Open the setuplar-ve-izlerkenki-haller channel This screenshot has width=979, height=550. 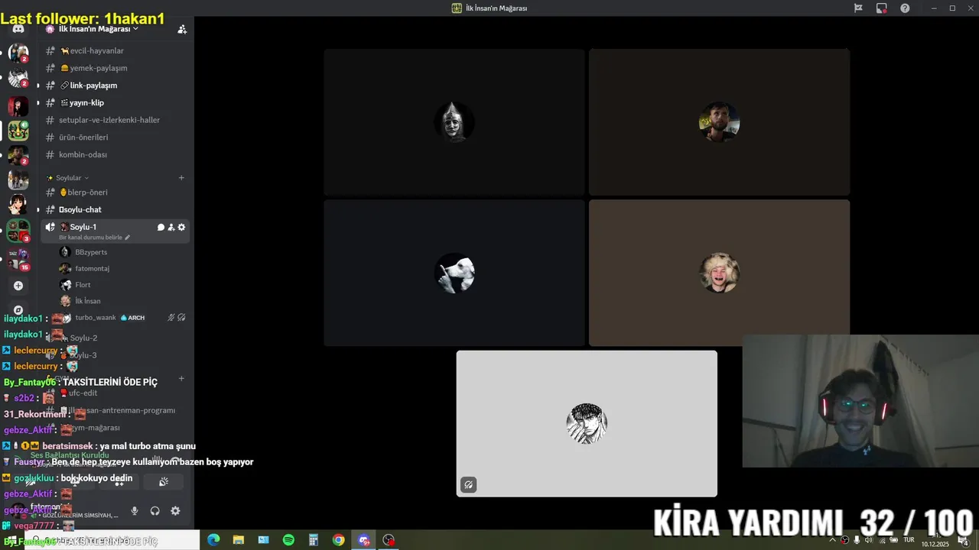115,120
